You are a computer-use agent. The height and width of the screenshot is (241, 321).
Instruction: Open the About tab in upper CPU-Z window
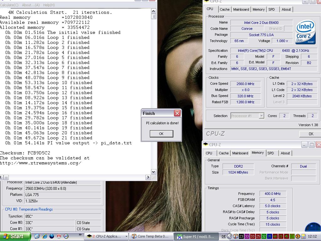(x=286, y=9)
